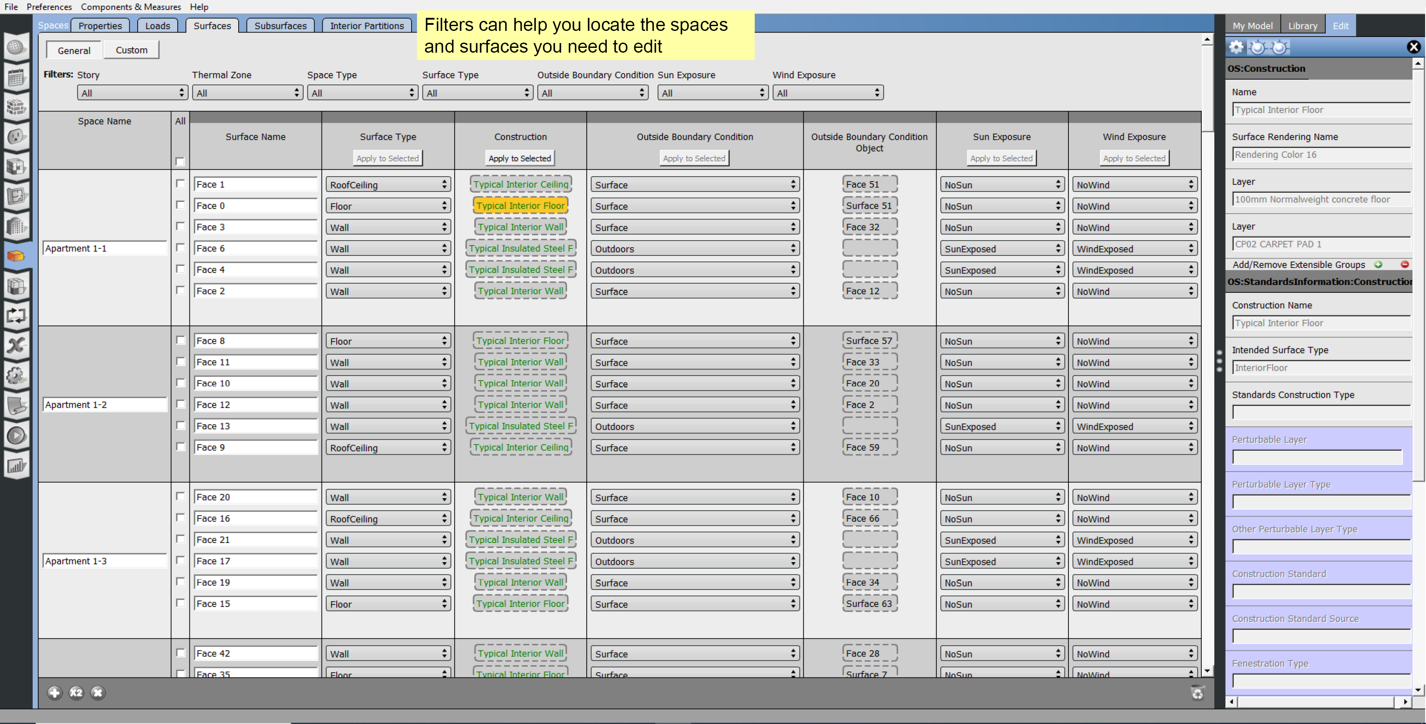Click green plus to add extensible group
This screenshot has height=724, width=1426.
[x=1379, y=265]
